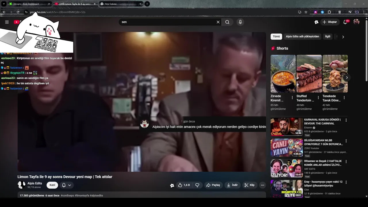Open the YouTube hamburger guide menu

(7, 22)
